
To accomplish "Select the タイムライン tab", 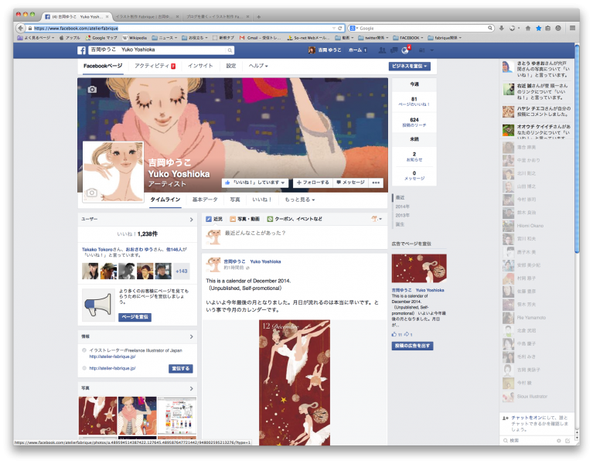I will point(165,200).
